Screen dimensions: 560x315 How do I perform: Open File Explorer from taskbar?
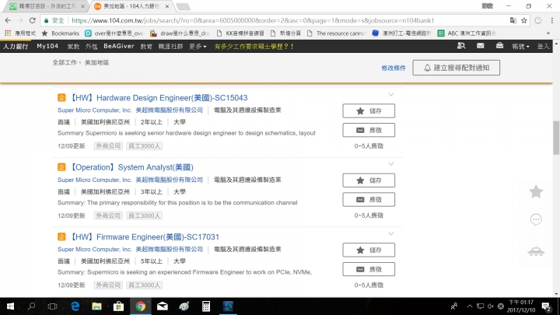pos(96,306)
